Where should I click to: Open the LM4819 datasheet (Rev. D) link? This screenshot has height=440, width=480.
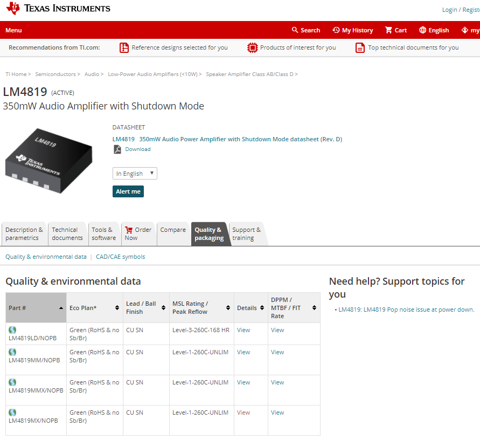(227, 139)
